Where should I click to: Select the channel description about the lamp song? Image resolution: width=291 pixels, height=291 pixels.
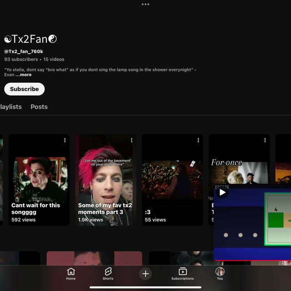(x=100, y=72)
